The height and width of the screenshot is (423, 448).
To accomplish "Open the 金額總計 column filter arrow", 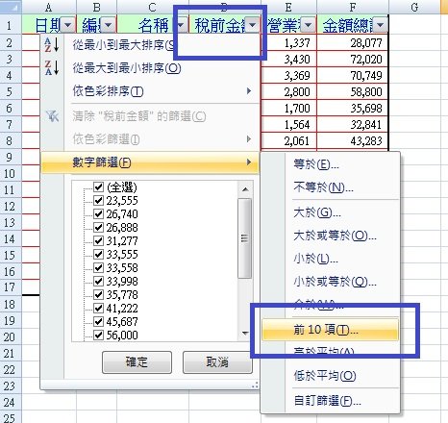I will [x=381, y=25].
